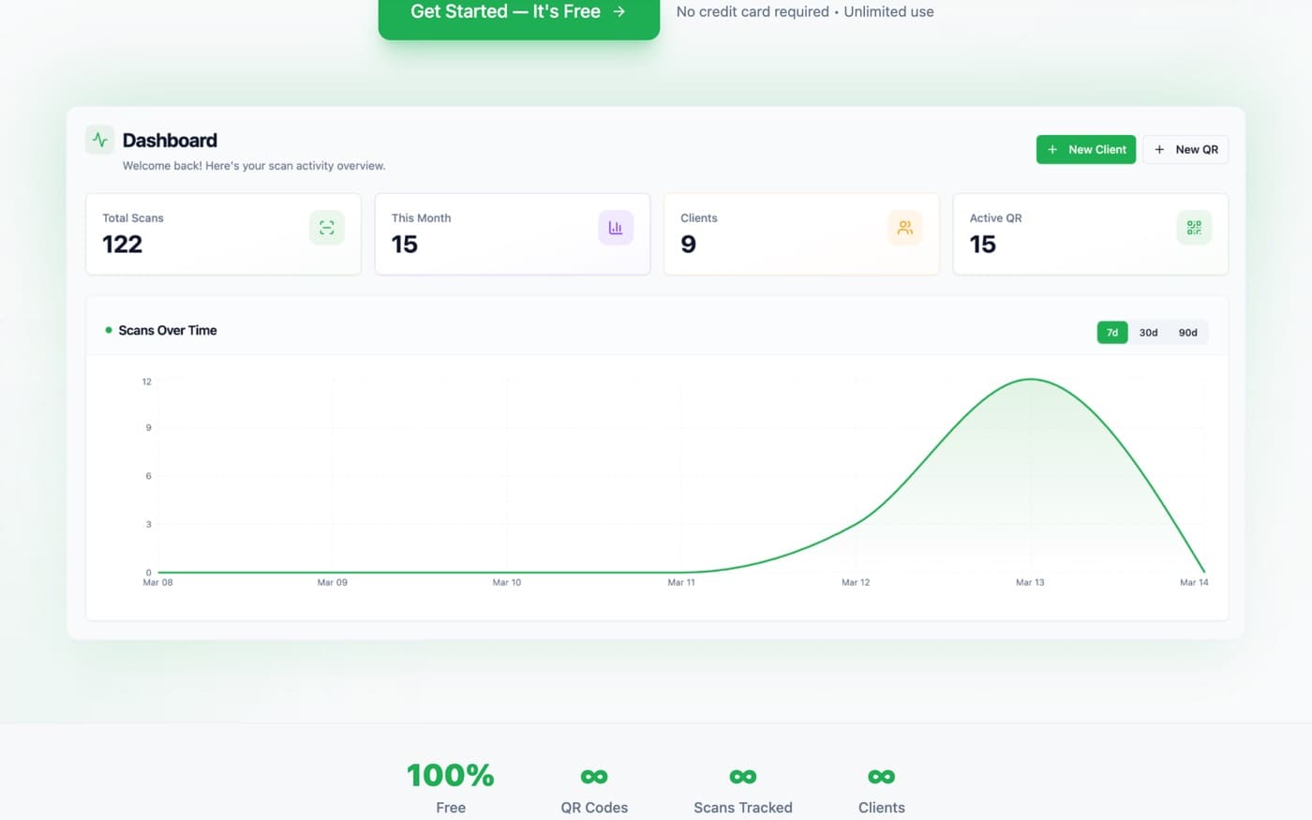Click the Mar 13 label on the chart axis

(x=1030, y=583)
